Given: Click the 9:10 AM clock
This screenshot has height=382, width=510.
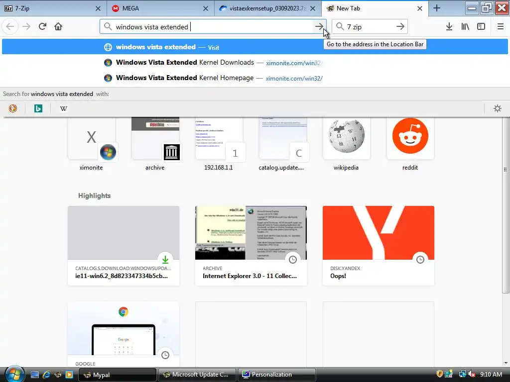Looking at the screenshot, I should point(491,374).
